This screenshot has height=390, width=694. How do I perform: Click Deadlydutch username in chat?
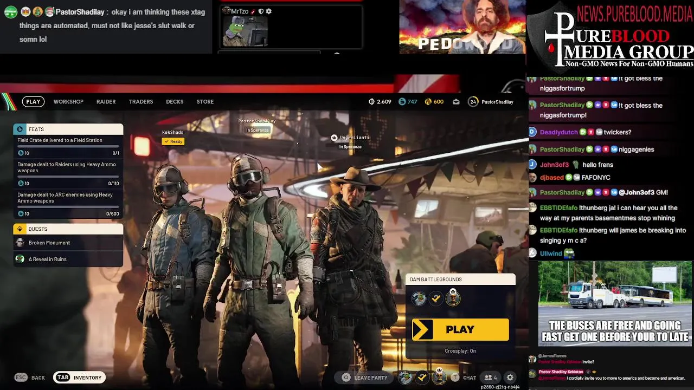click(x=558, y=132)
